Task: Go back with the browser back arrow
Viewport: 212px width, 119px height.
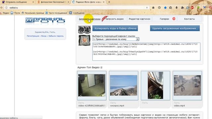Action: coord(2,8)
